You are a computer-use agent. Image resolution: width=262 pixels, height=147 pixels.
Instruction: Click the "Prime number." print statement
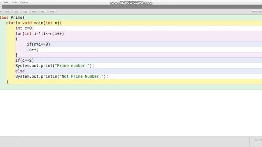55,66
